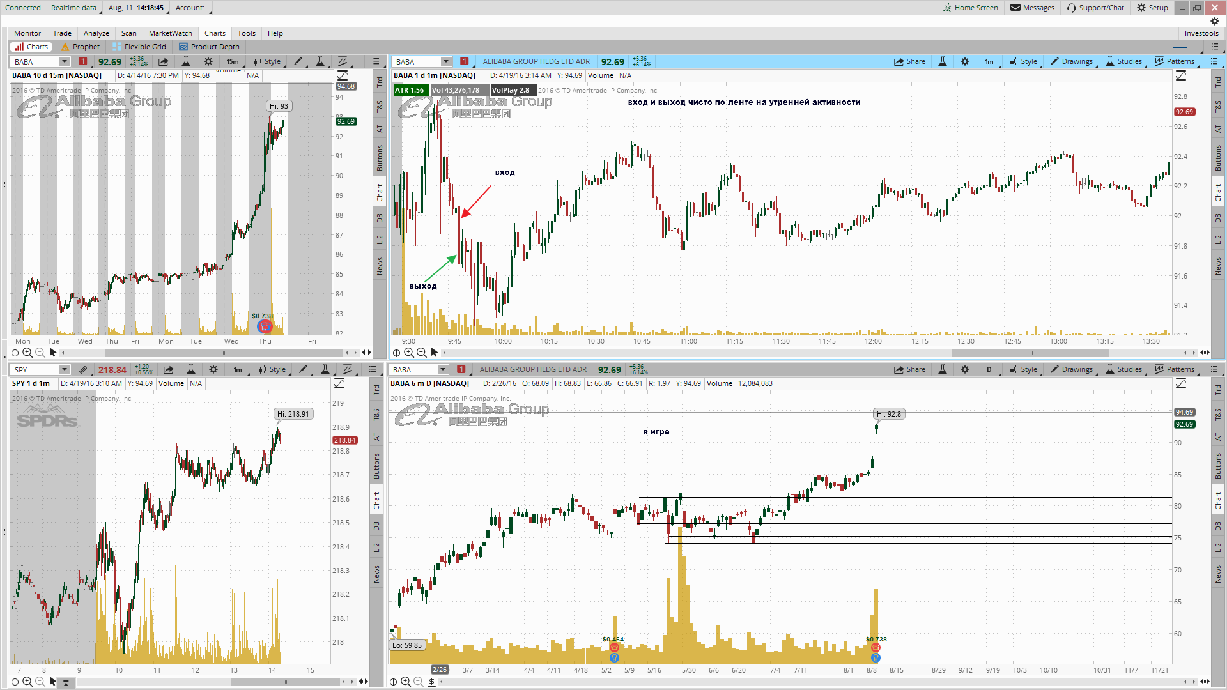Toggle L2 side panel in top-left chart
The height and width of the screenshot is (690, 1227).
(x=379, y=240)
